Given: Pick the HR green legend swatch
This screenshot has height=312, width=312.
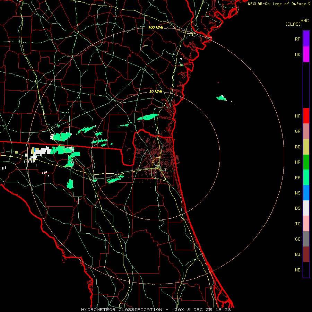Looking at the screenshot, I should (306, 162).
